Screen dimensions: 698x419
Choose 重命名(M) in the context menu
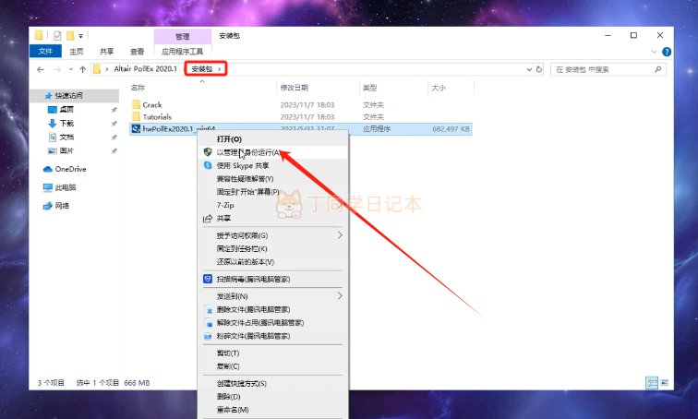272,410
